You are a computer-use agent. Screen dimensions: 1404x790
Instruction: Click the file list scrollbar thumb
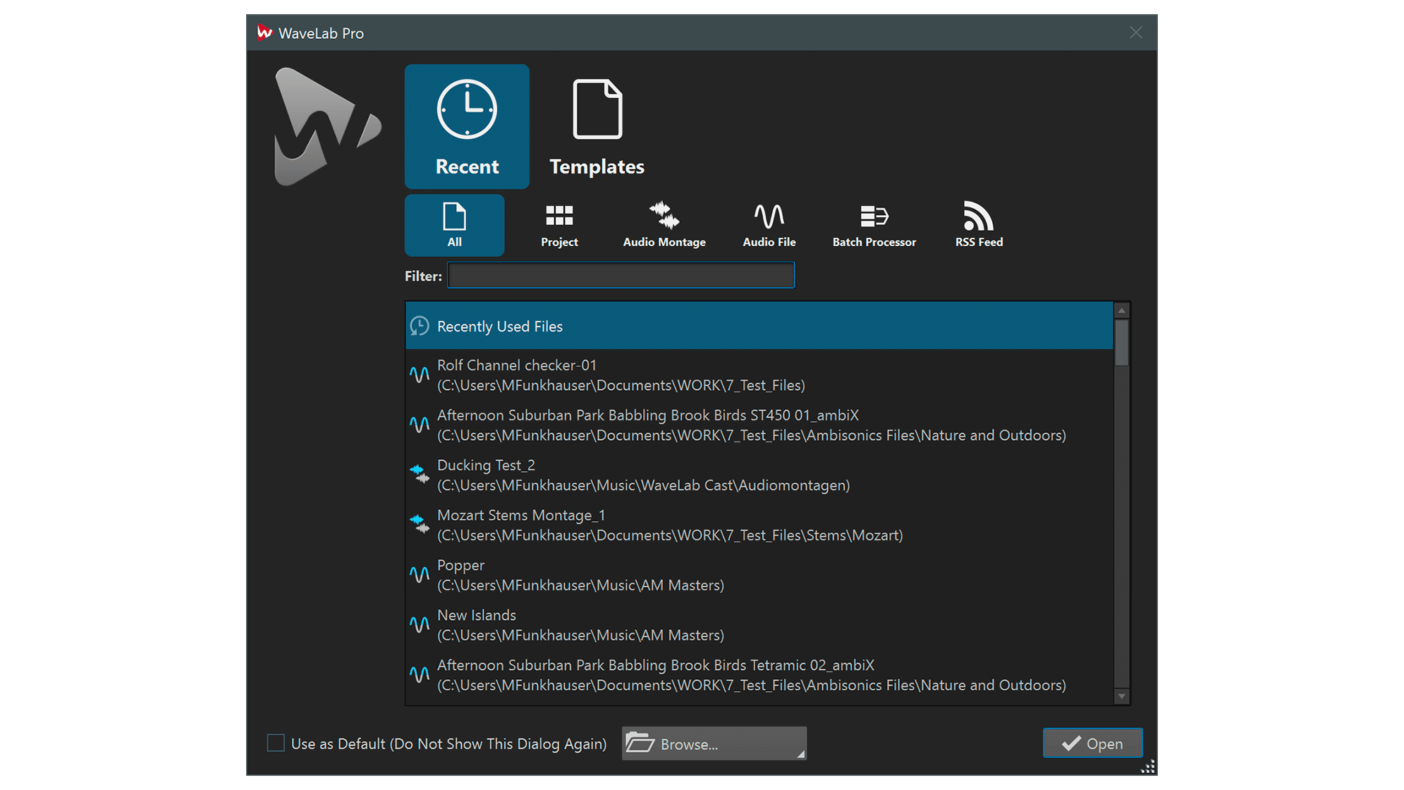click(x=1121, y=343)
